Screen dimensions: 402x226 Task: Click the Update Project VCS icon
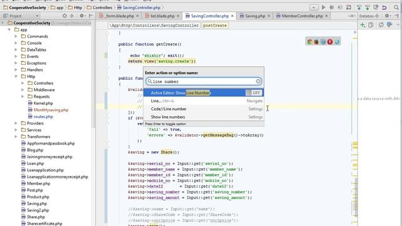point(359,8)
